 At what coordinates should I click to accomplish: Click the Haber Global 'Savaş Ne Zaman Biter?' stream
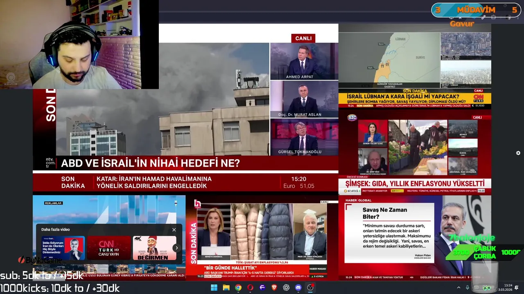415,238
